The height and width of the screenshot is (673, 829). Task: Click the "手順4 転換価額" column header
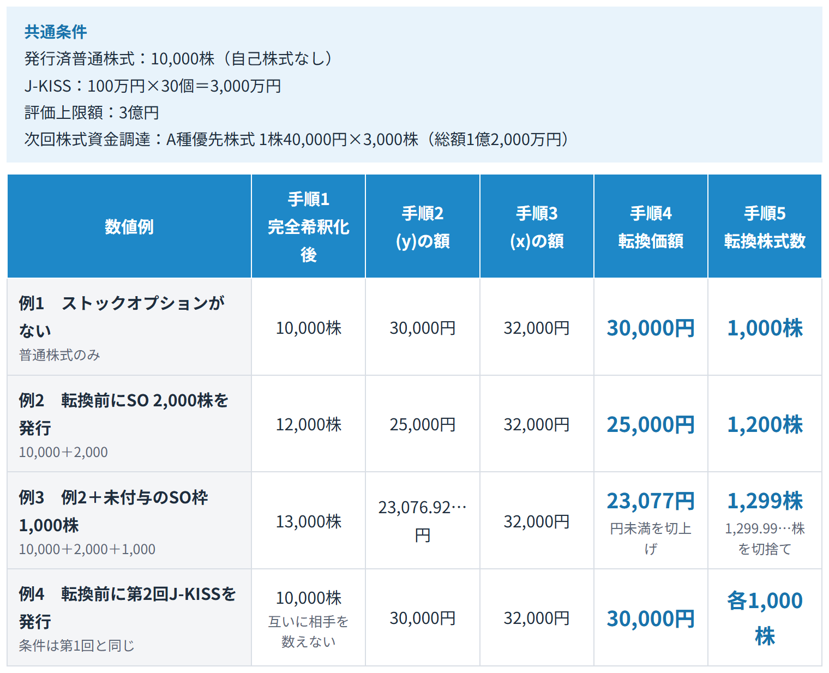click(x=651, y=227)
